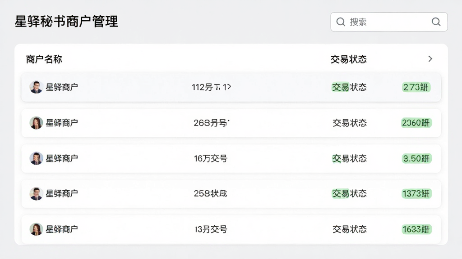Click highlighted 交易状态 in first row
This screenshot has height=259, width=462.
pyautogui.click(x=349, y=87)
